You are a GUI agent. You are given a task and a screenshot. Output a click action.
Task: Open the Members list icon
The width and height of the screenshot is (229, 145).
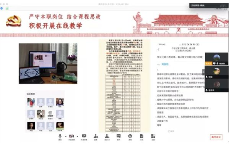[107, 137]
